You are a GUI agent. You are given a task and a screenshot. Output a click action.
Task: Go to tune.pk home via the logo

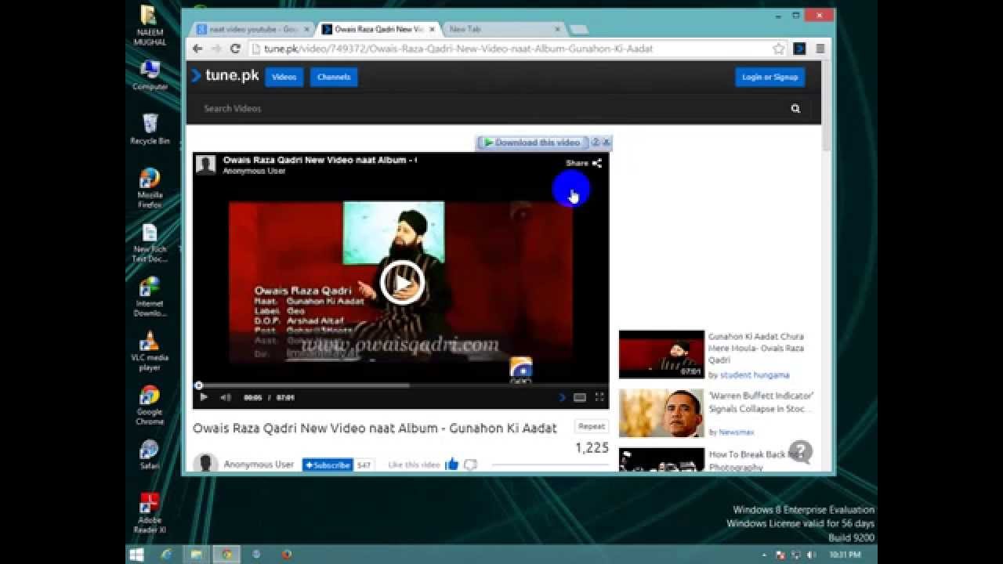[x=225, y=76]
